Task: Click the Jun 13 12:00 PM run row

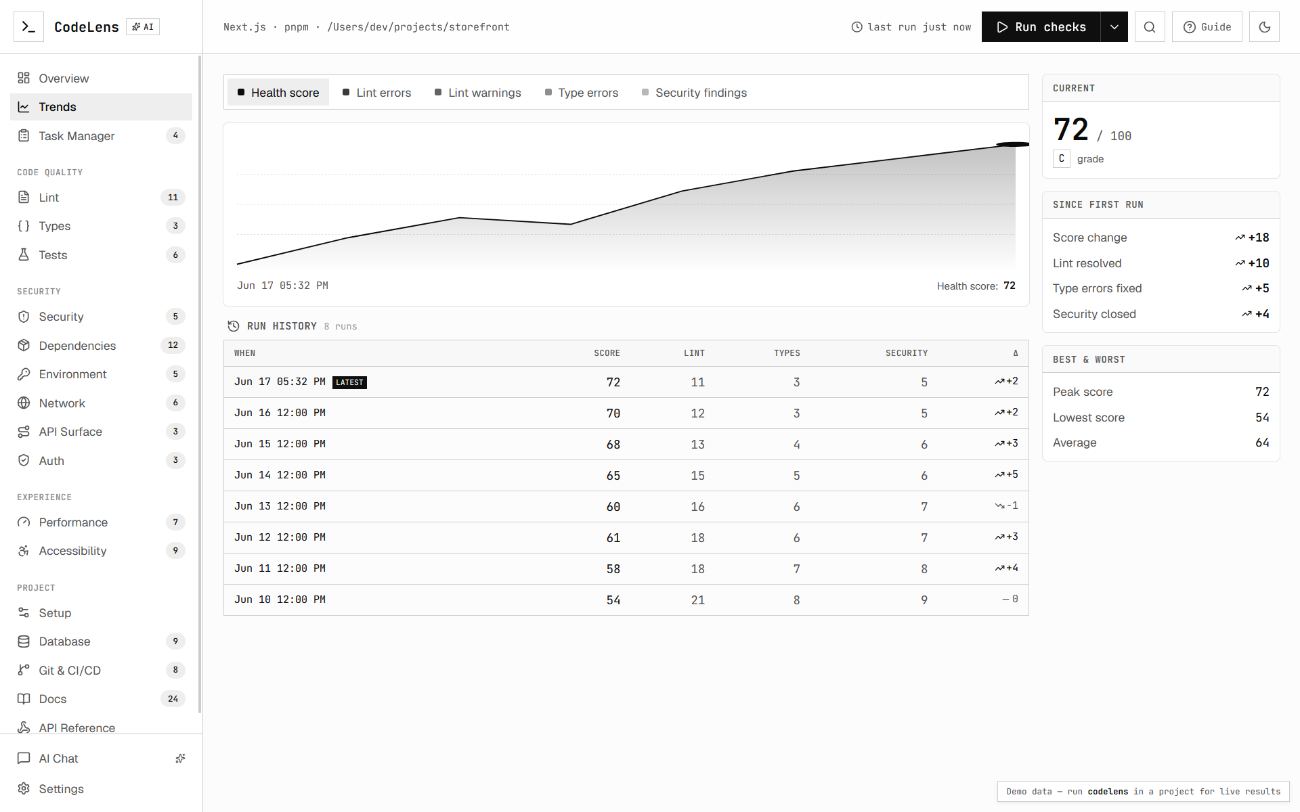Action: (626, 507)
